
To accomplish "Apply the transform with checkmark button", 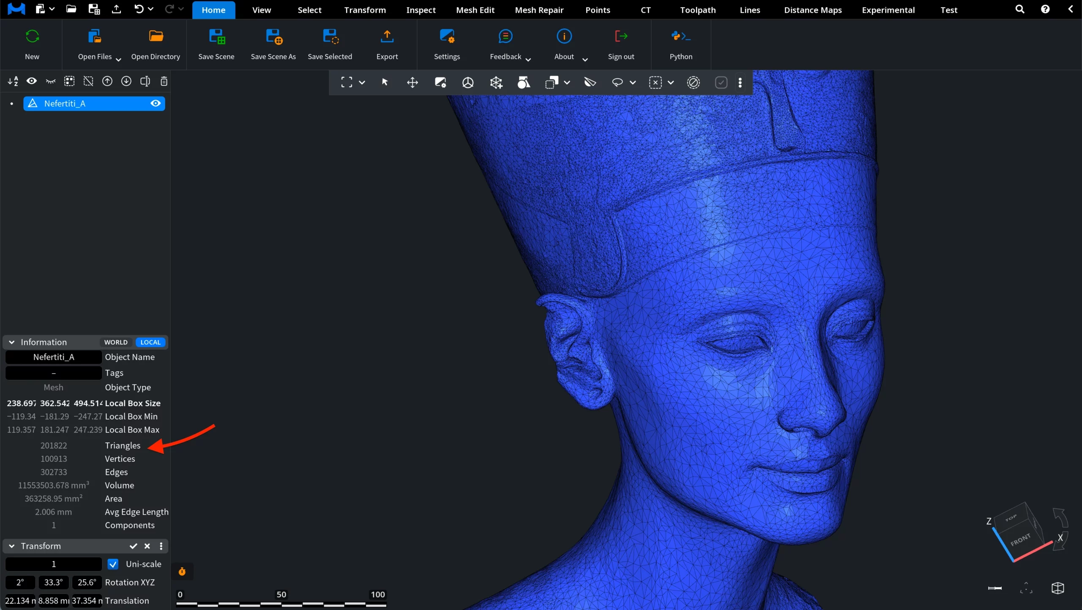I will [134, 546].
